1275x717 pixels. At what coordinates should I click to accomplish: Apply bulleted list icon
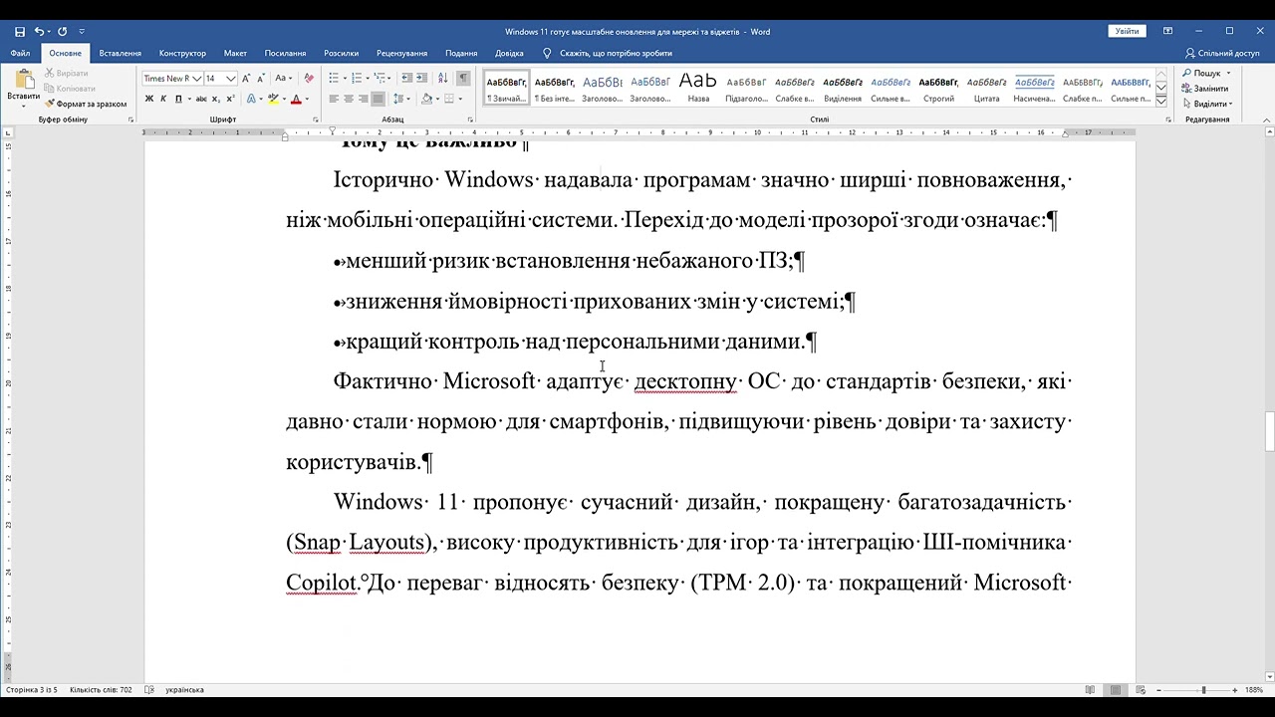click(334, 78)
